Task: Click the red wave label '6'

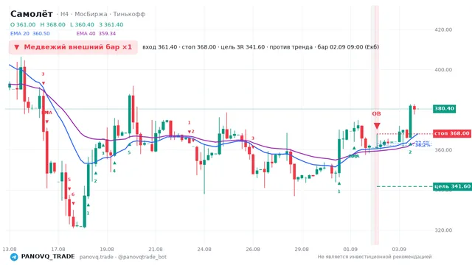Action: 73,194
